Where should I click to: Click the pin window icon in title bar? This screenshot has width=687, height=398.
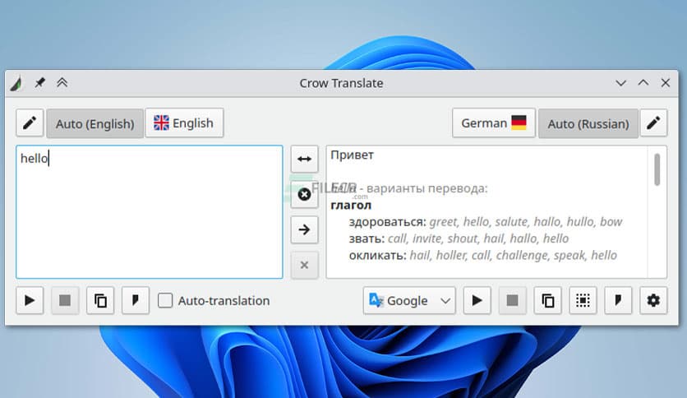pos(40,82)
